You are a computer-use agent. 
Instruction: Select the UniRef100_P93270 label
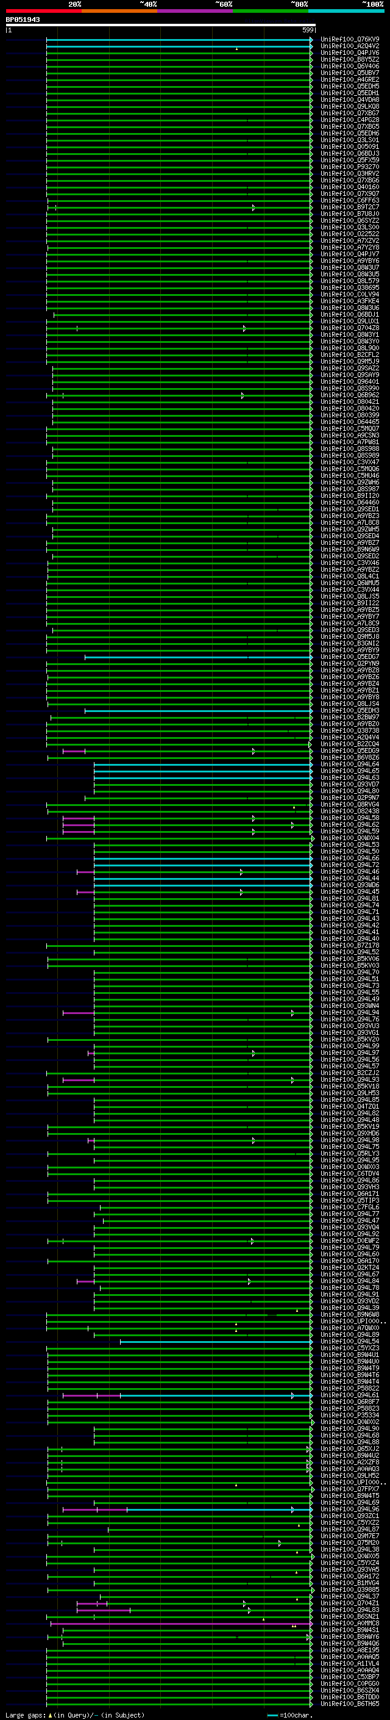point(349,167)
